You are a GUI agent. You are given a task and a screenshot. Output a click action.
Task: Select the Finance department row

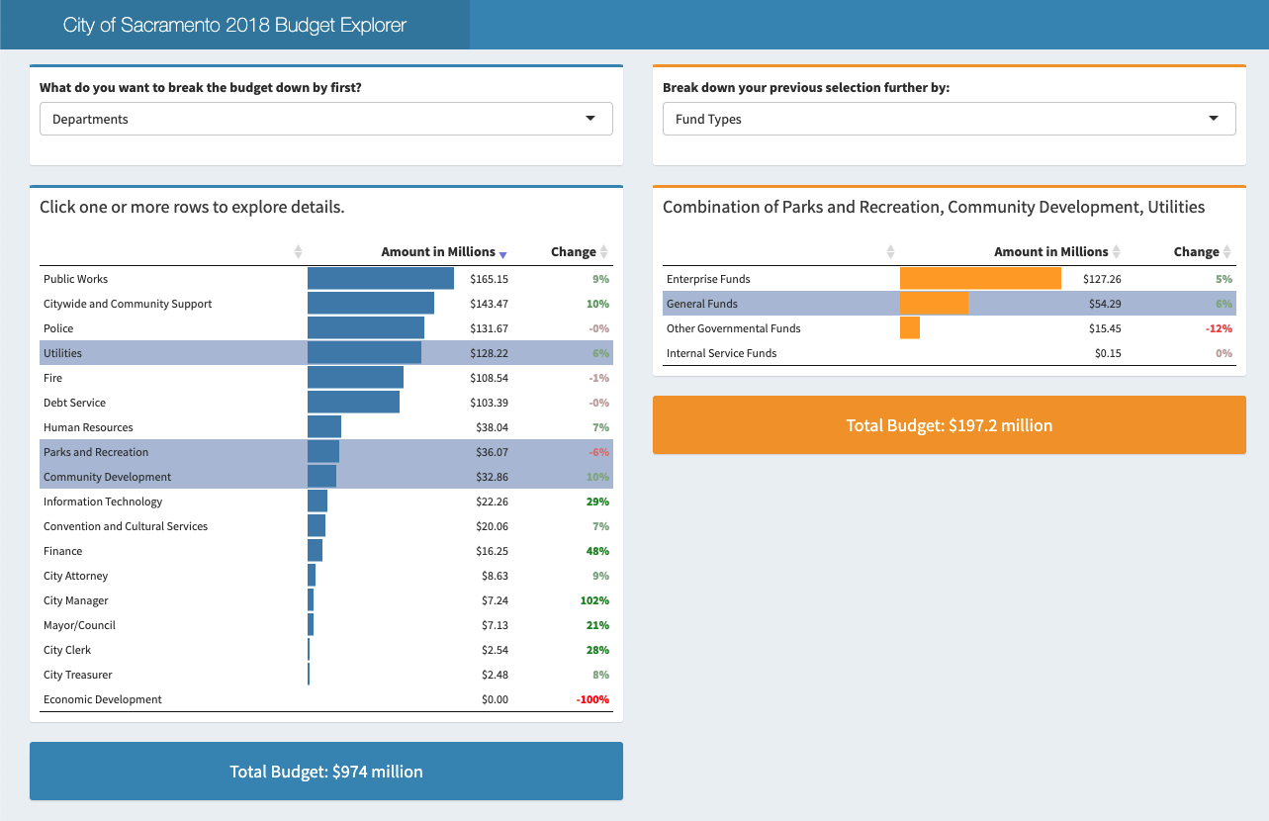point(326,551)
